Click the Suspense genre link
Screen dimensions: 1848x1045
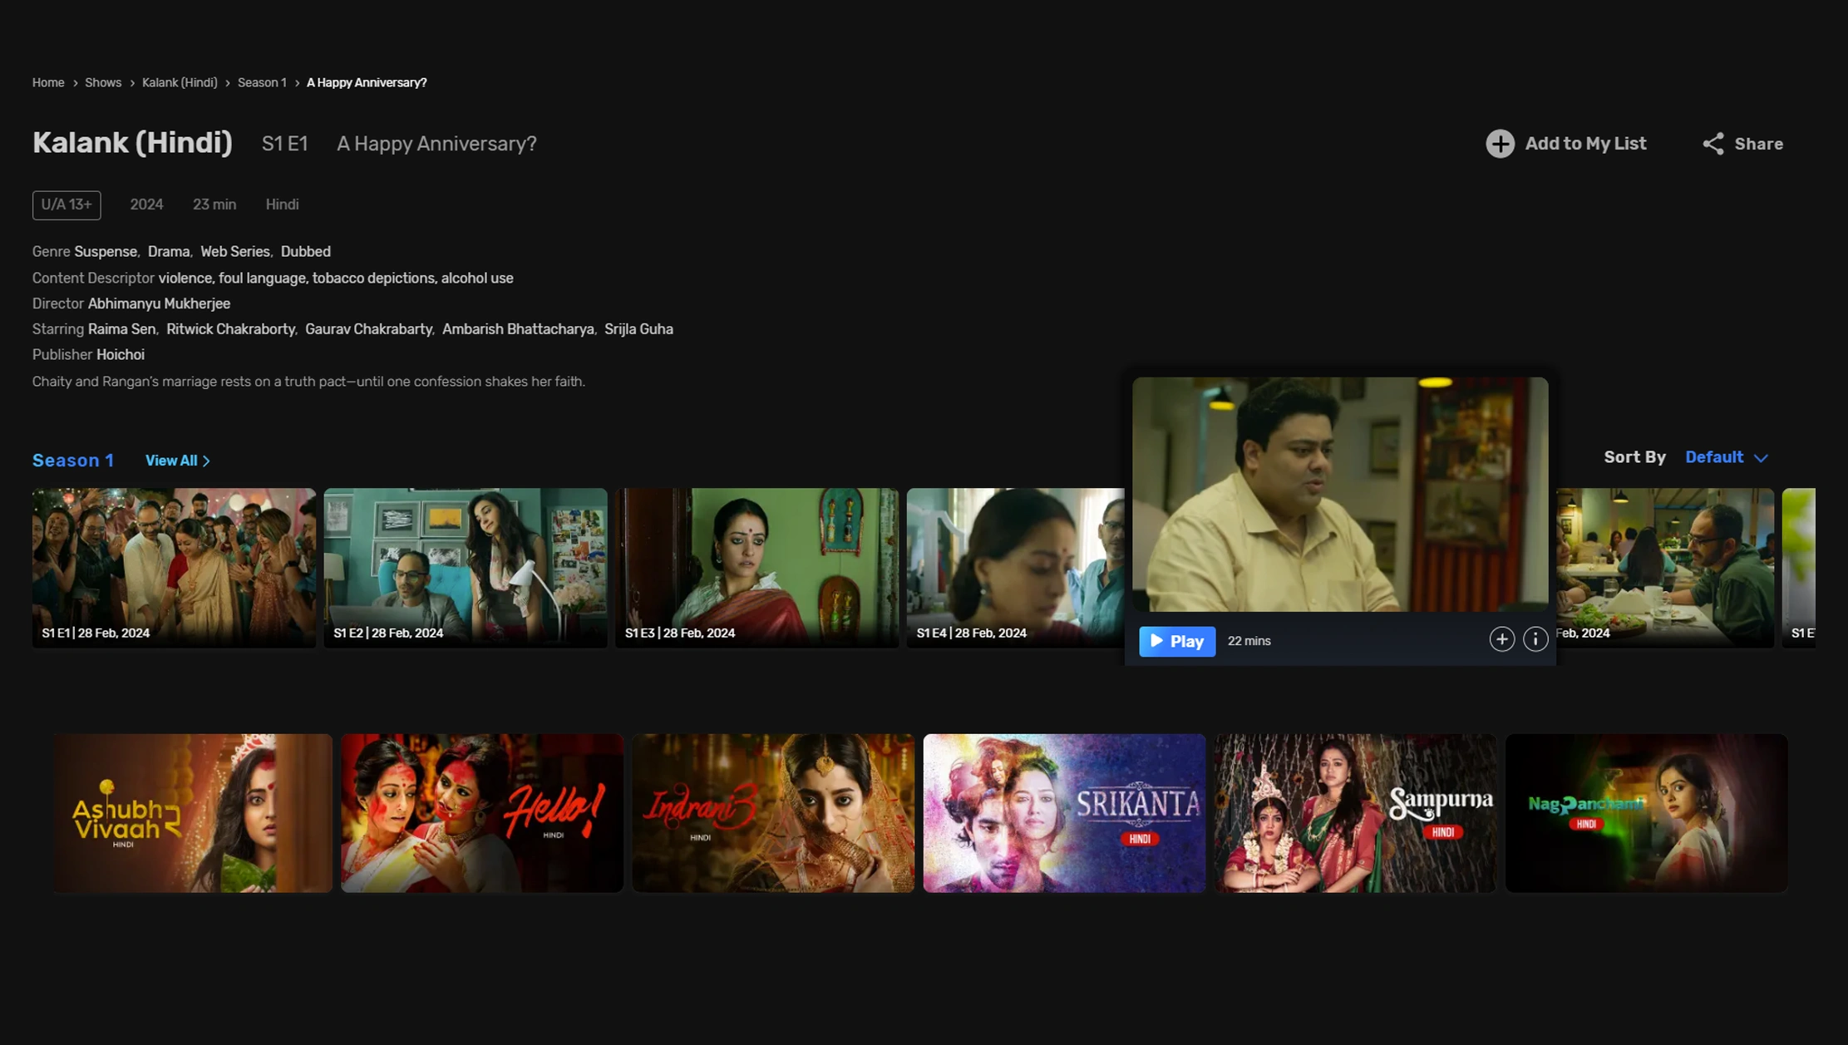106,252
